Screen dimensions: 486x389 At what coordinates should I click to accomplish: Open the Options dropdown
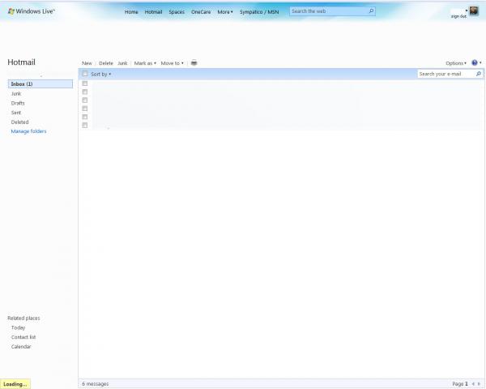(456, 63)
